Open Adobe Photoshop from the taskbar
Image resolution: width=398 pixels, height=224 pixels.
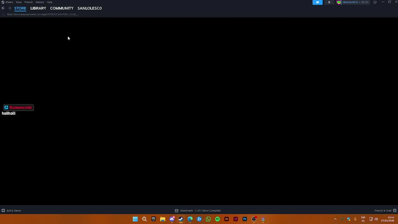click(x=245, y=219)
